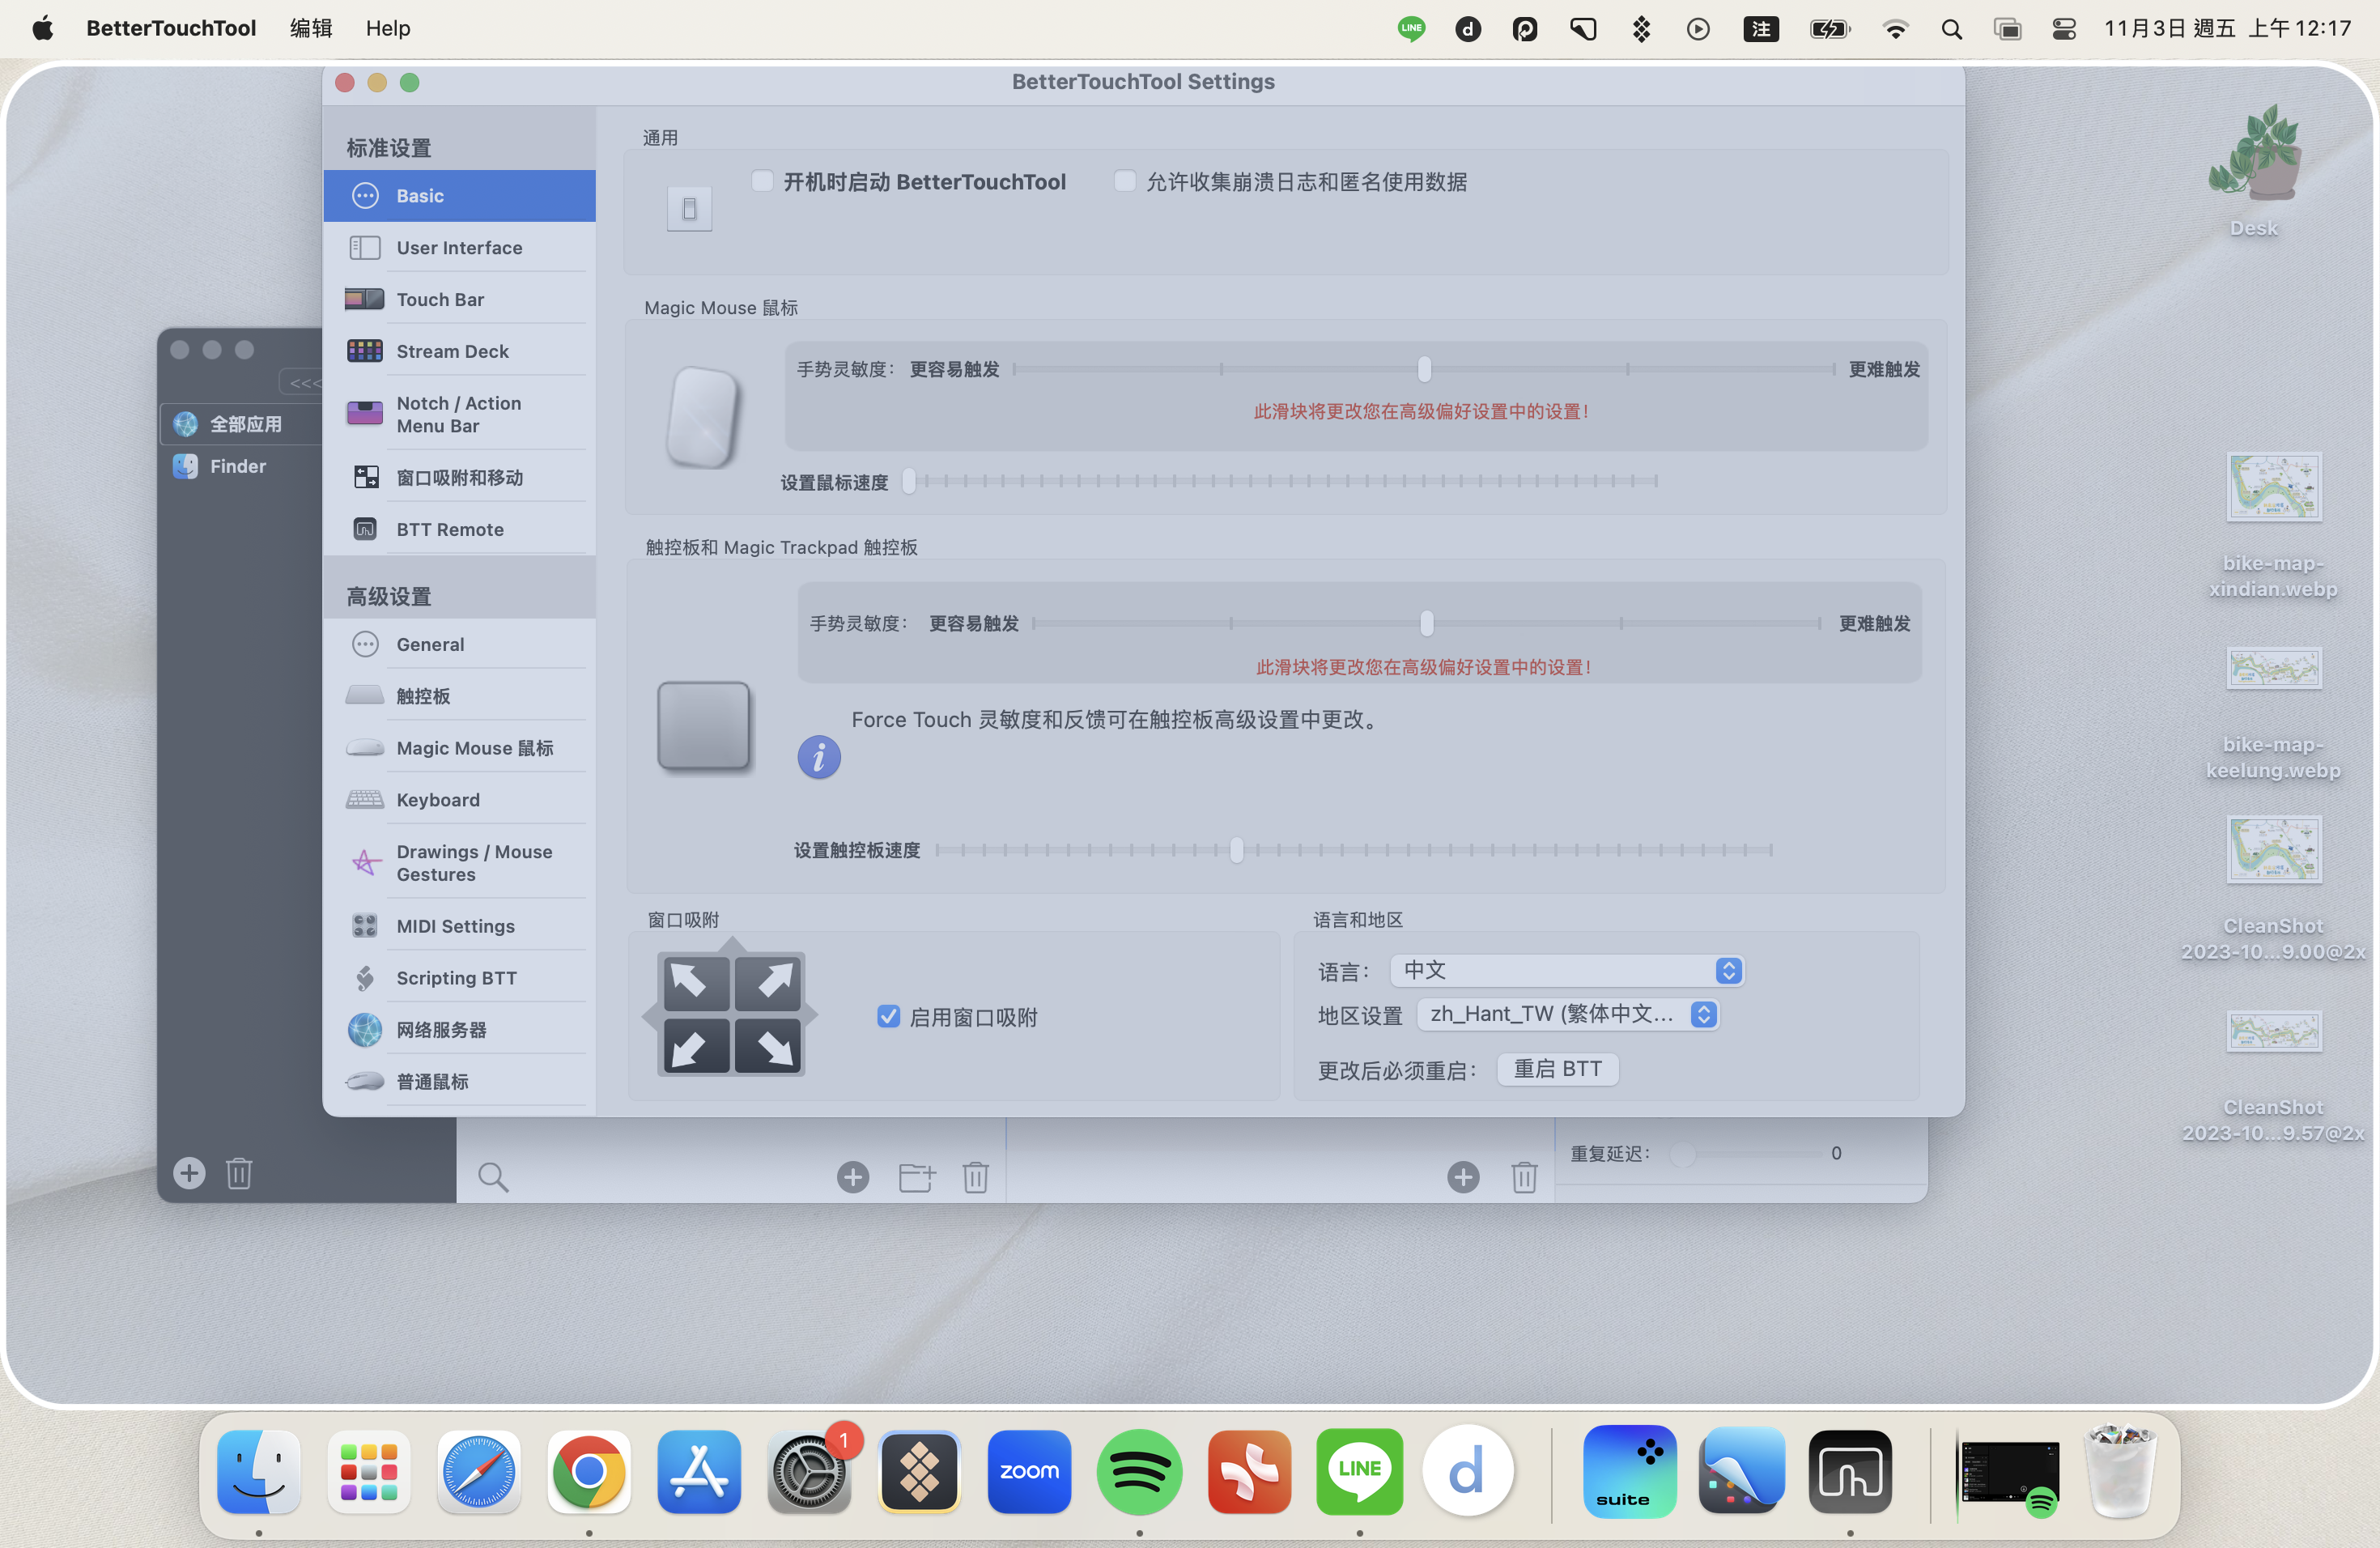This screenshot has width=2380, height=1548.
Task: Click the 设置触控板速度 slider handle
Action: (1236, 850)
